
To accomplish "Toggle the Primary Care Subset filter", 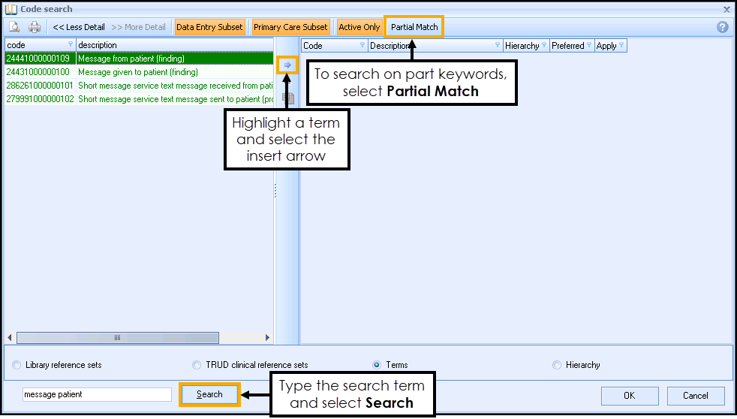I will [290, 27].
